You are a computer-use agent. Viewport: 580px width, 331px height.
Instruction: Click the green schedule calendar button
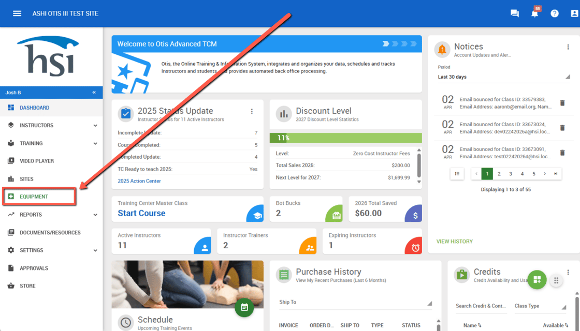coord(244,307)
